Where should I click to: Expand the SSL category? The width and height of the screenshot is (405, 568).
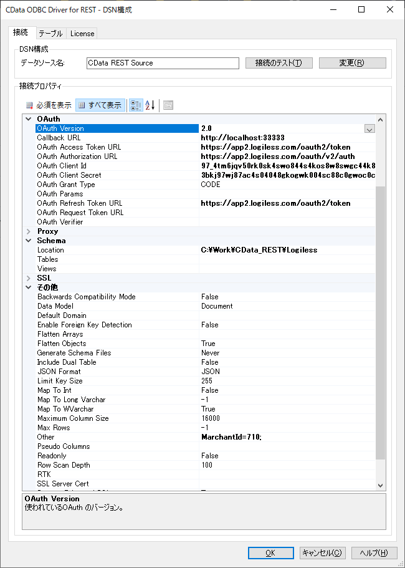click(29, 278)
